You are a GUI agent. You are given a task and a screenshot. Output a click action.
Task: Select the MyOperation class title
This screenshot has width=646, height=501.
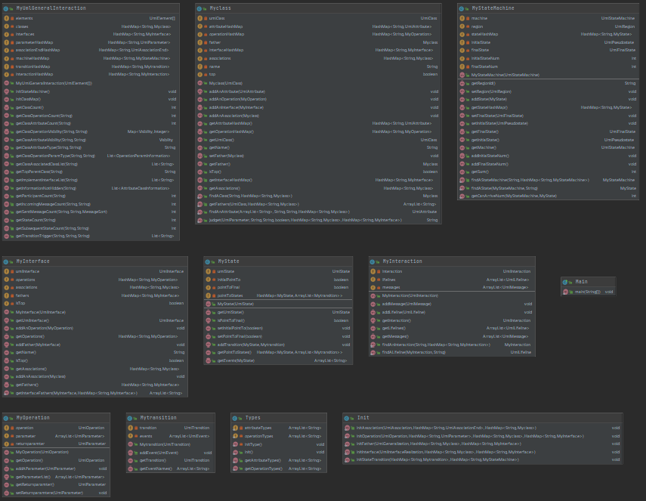(x=33, y=418)
